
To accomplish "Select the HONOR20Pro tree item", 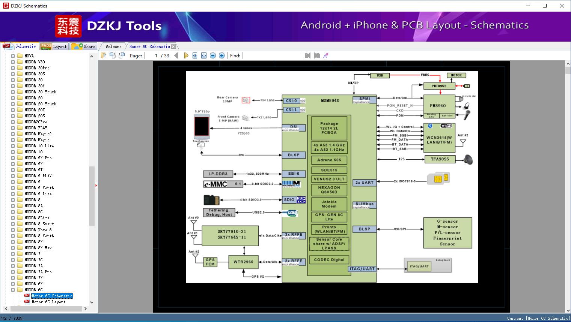I will (x=36, y=122).
